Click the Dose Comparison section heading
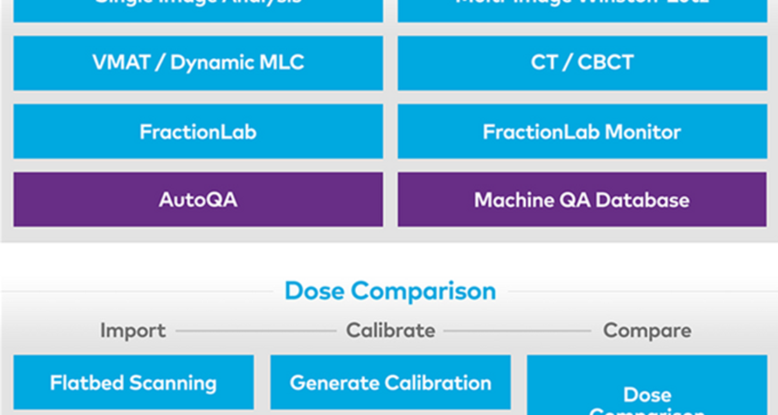Image resolution: width=778 pixels, height=415 pixels. click(390, 291)
